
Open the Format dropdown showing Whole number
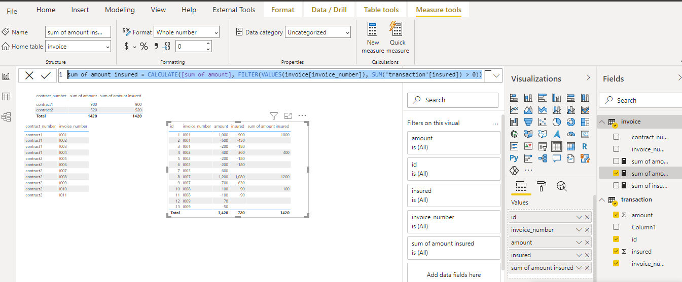187,32
